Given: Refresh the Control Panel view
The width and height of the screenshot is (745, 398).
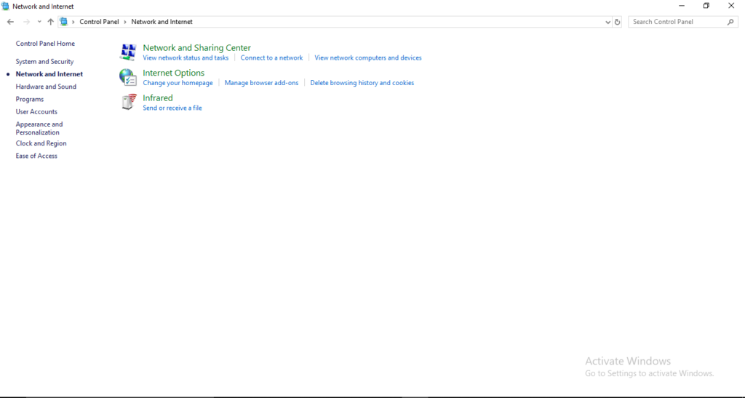Looking at the screenshot, I should click(617, 22).
